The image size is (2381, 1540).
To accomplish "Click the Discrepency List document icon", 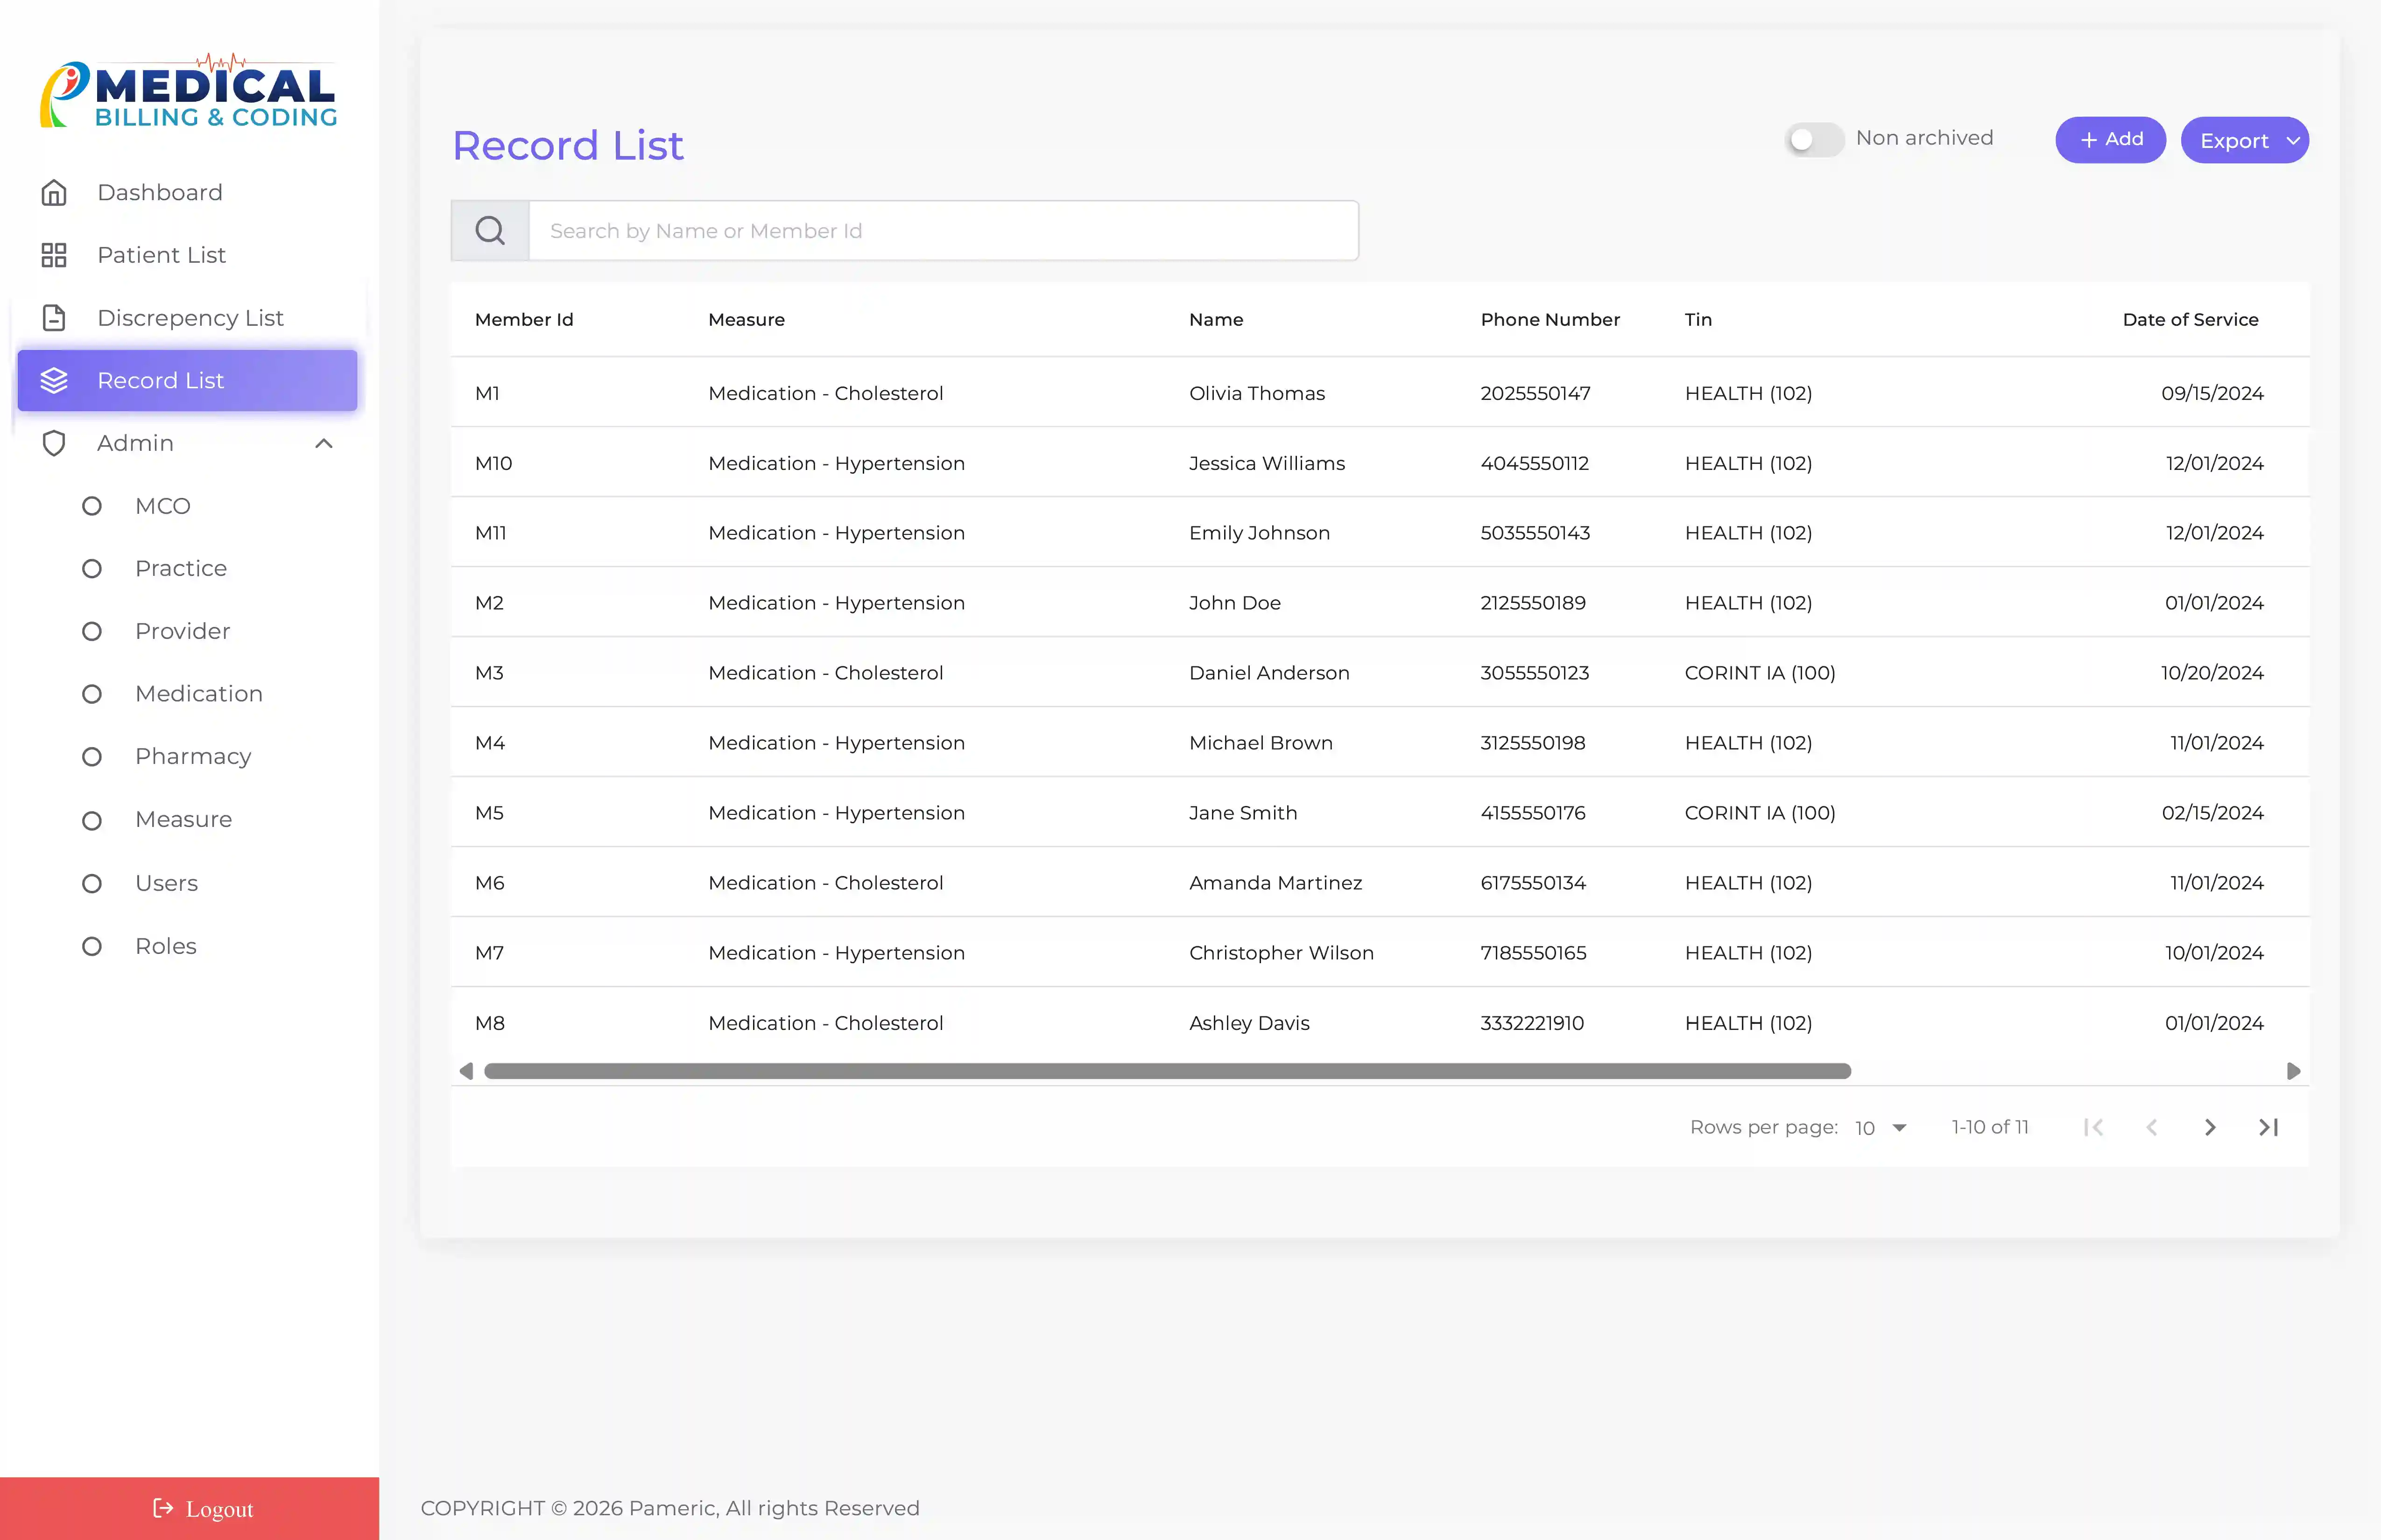I will pyautogui.click(x=54, y=318).
